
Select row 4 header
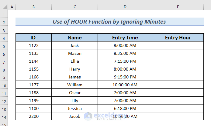(x=4, y=38)
